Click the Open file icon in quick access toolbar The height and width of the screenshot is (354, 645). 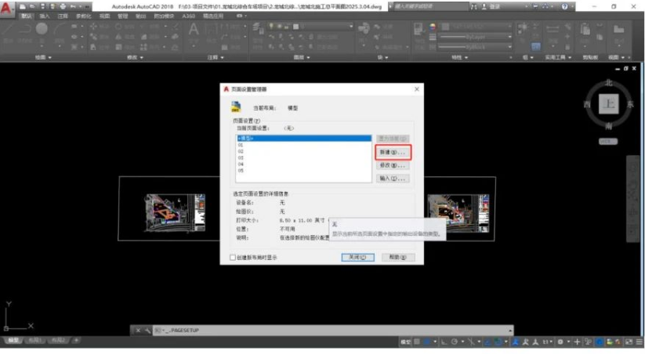point(33,6)
